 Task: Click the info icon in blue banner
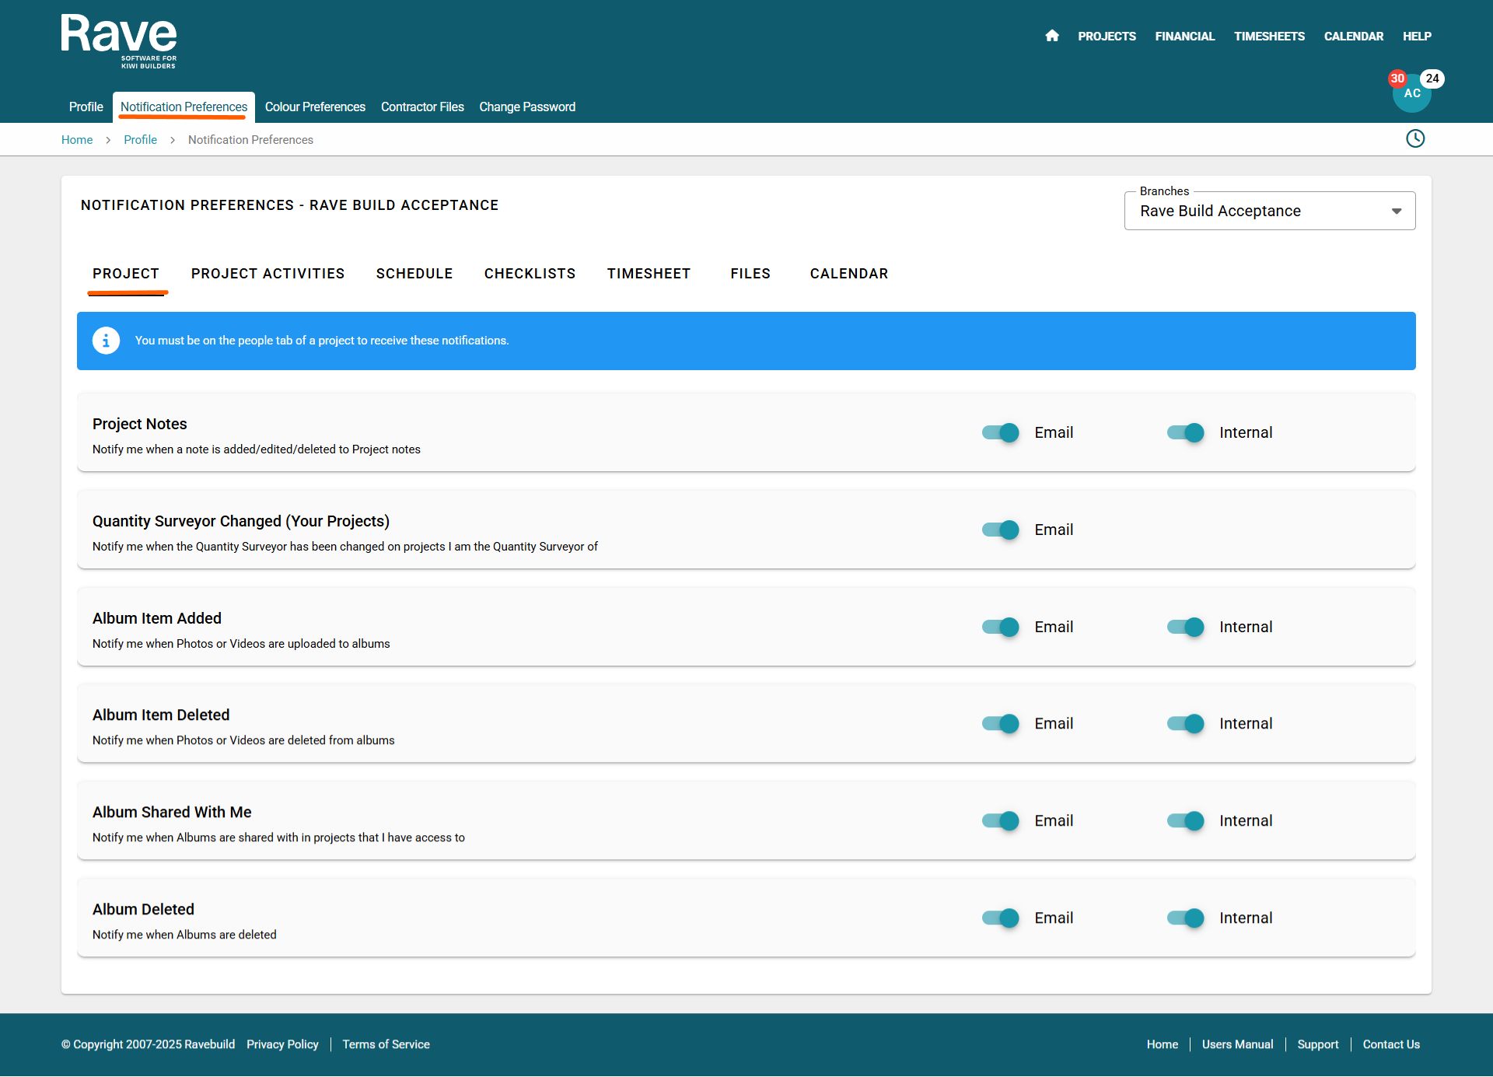106,341
